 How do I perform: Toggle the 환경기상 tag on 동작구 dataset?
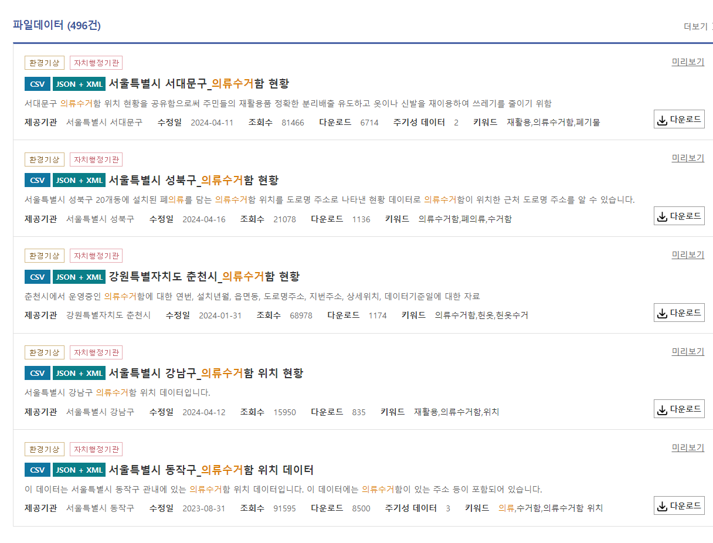[44, 448]
